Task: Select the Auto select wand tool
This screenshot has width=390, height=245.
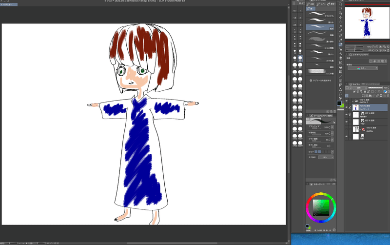Action: click(340, 26)
